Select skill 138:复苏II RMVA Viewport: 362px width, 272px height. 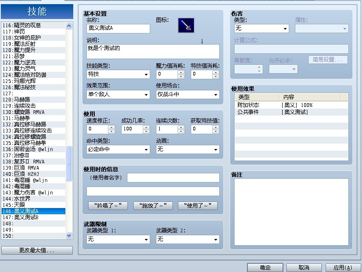(x=34, y=162)
